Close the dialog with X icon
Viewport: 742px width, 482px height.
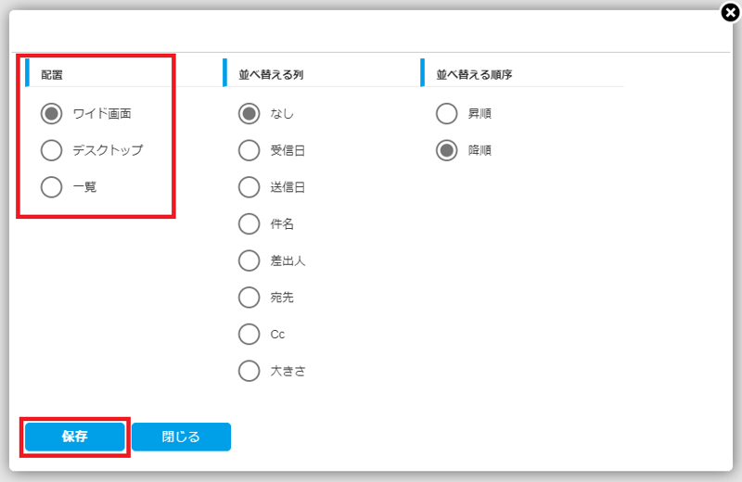(x=731, y=12)
